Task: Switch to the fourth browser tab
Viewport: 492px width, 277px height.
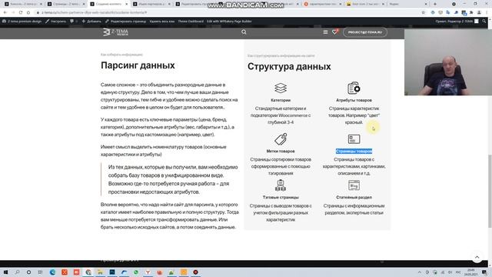Action: point(151,4)
